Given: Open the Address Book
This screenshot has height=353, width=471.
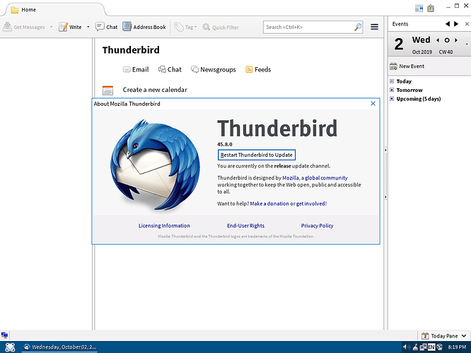Looking at the screenshot, I should click(x=144, y=27).
